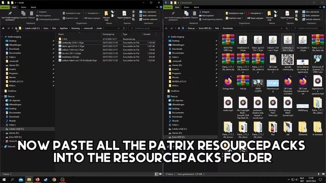Switch Downloads window to large icons view toggle
This screenshot has width=326, height=183.
(323, 174)
